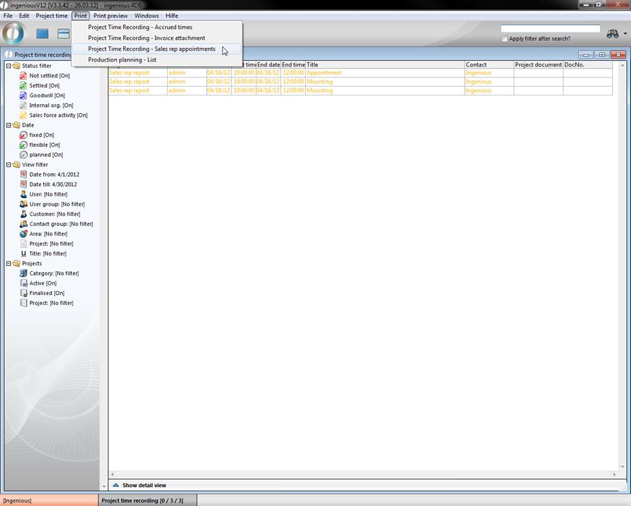
Task: Click the User group filter icon
Action: pyautogui.click(x=24, y=204)
